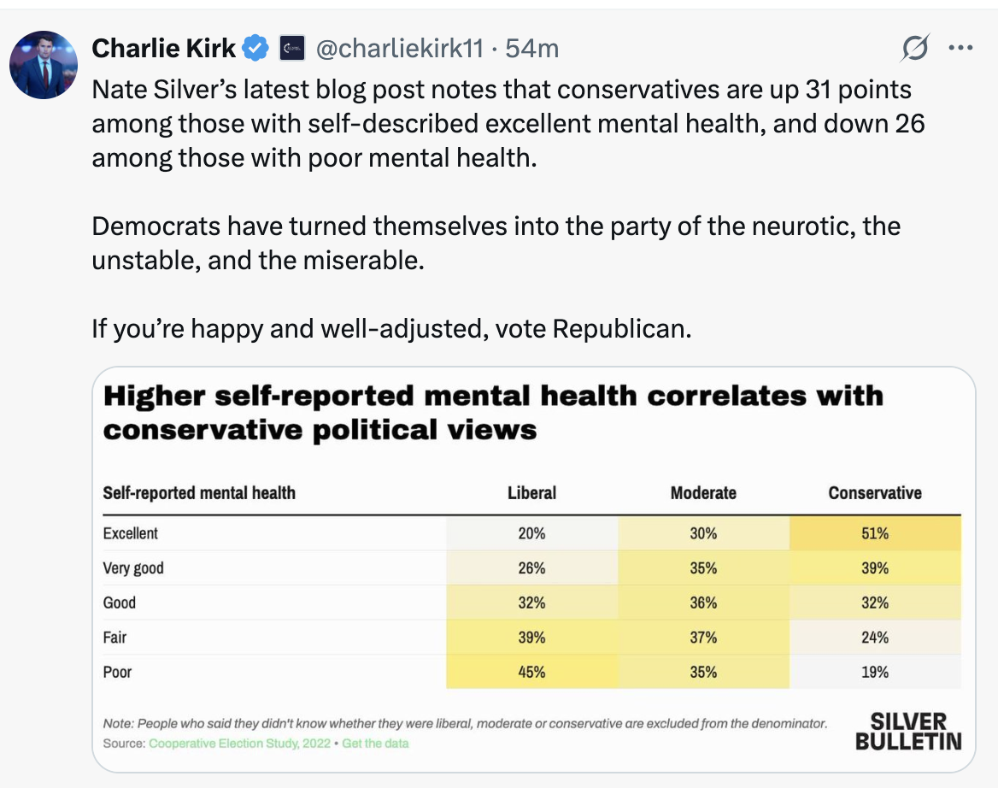The height and width of the screenshot is (788, 998).
Task: Click the Silver Bulletin logo
Action: pos(908,731)
